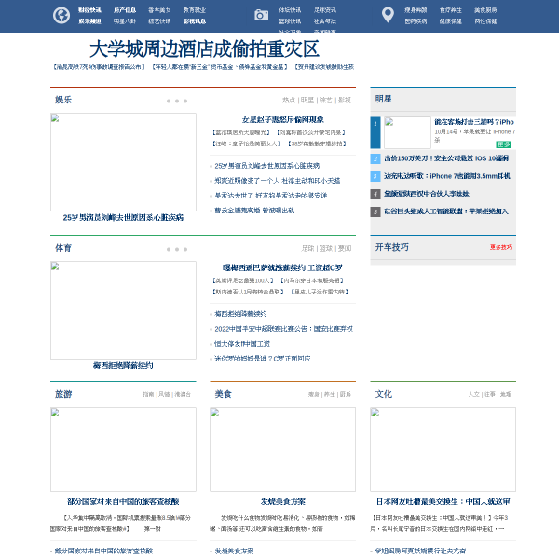The height and width of the screenshot is (559, 559).
Task: Open 美食厨房 in the top navigation
Action: pyautogui.click(x=485, y=10)
